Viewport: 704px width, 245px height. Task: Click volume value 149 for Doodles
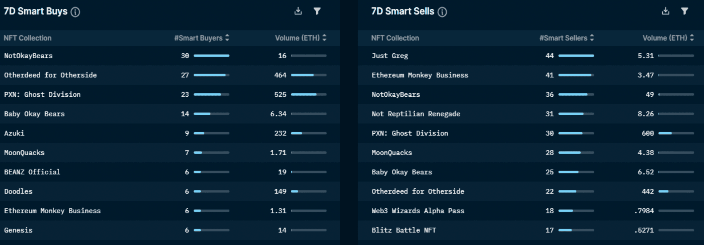pyautogui.click(x=280, y=191)
